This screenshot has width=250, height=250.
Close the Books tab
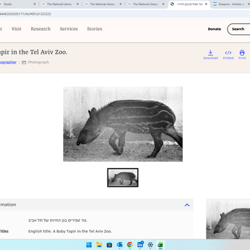pyautogui.click(x=34, y=4)
